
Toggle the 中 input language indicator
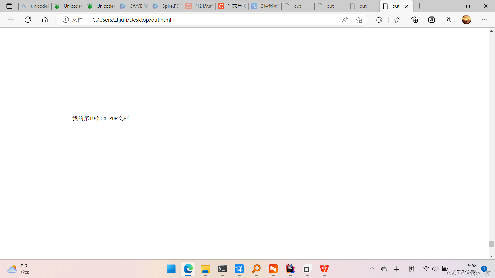click(397, 269)
